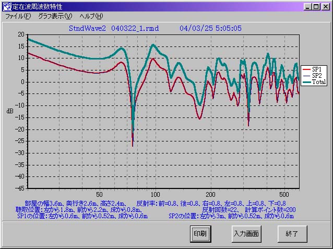333x249 pixels.
Task: Click the 04/03/25 5:05:05 timestamp text
Action: 210,28
